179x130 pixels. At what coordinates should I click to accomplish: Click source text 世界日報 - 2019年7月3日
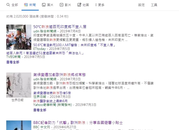pos(52,97)
